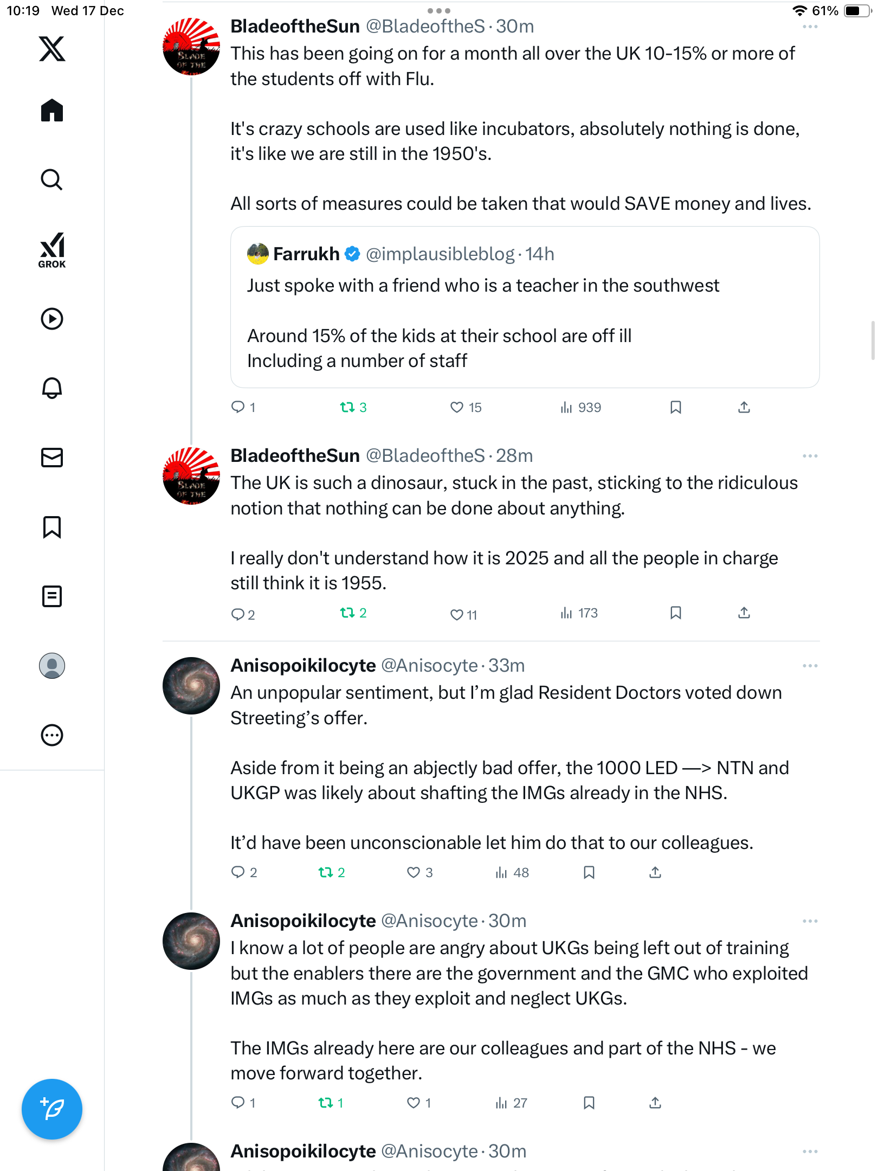This screenshot has height=1171, width=878.
Task: Go to Home in the sidebar
Action: (x=52, y=111)
